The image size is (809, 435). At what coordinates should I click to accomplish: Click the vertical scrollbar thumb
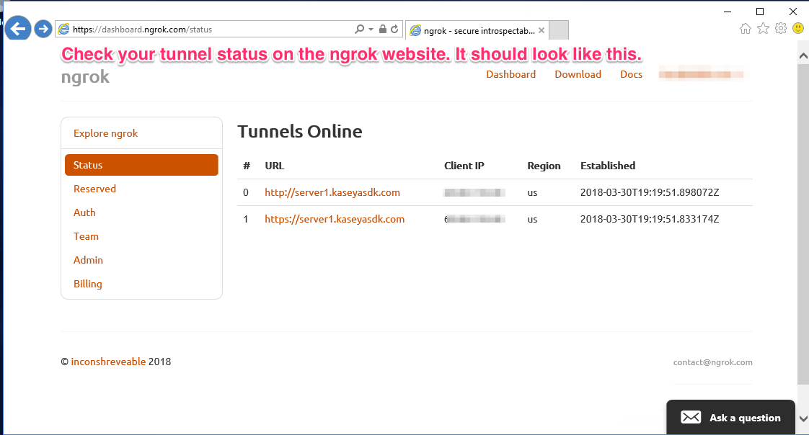803,224
